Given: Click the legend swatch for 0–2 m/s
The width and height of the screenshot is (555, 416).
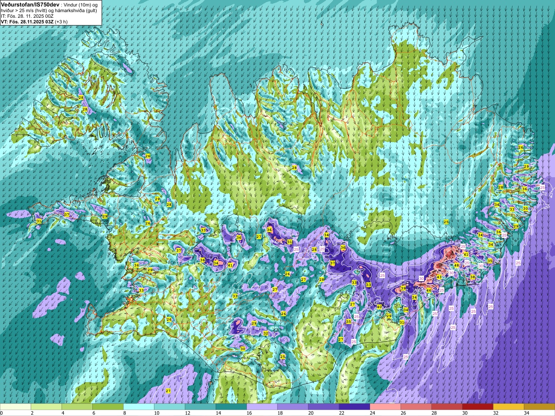Looking at the screenshot, I should [16, 407].
